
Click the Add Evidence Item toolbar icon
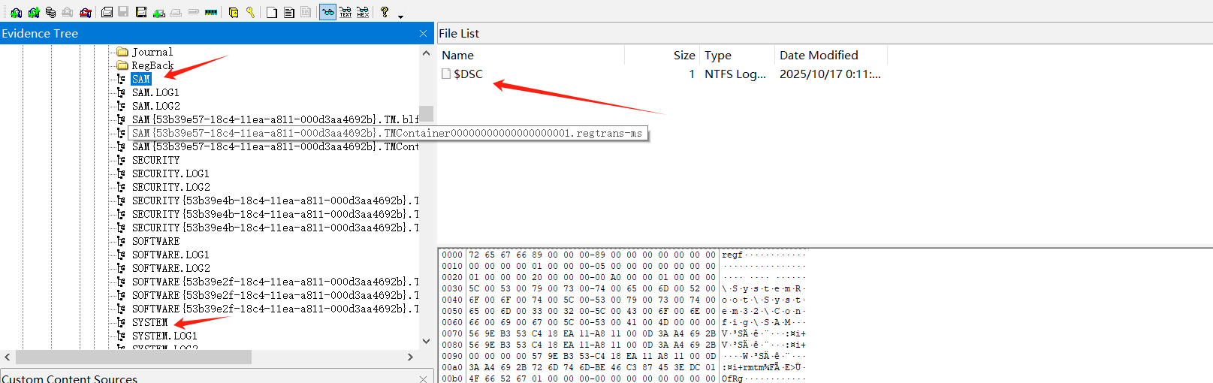click(x=16, y=12)
